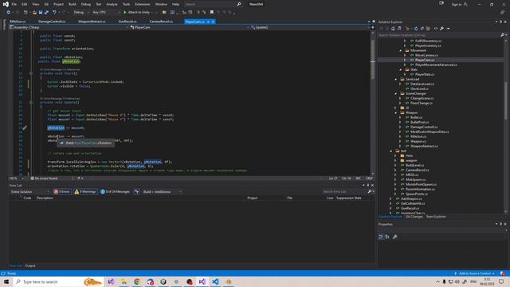Screen dimensions: 510x287
Task: Open the Any CPU platform dropdown
Action: click(x=106, y=13)
